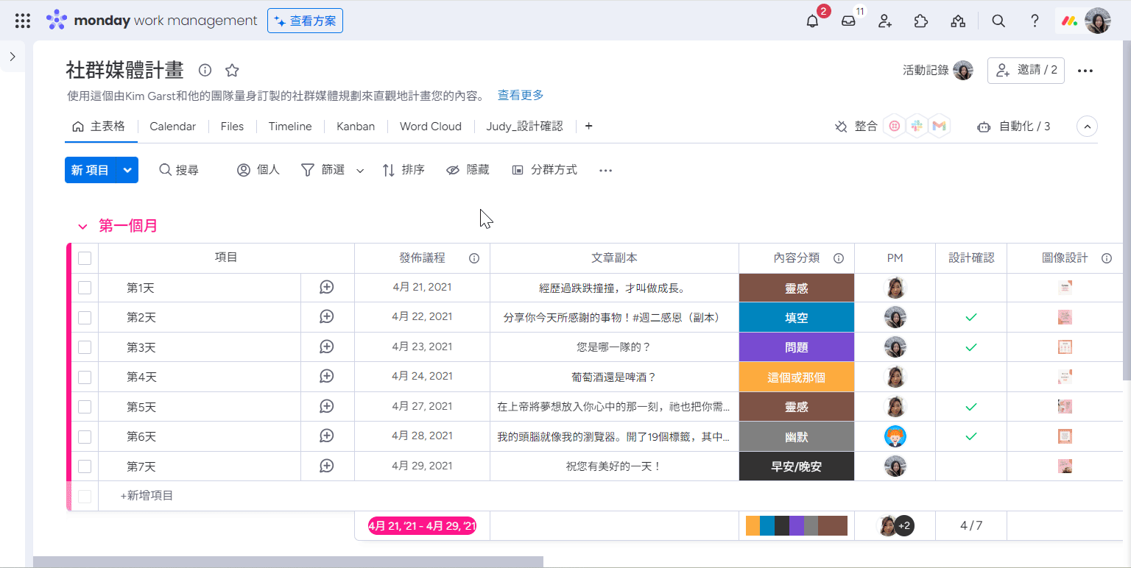Show info for 發佈議程 column
This screenshot has height=568, width=1131.
coord(474,258)
